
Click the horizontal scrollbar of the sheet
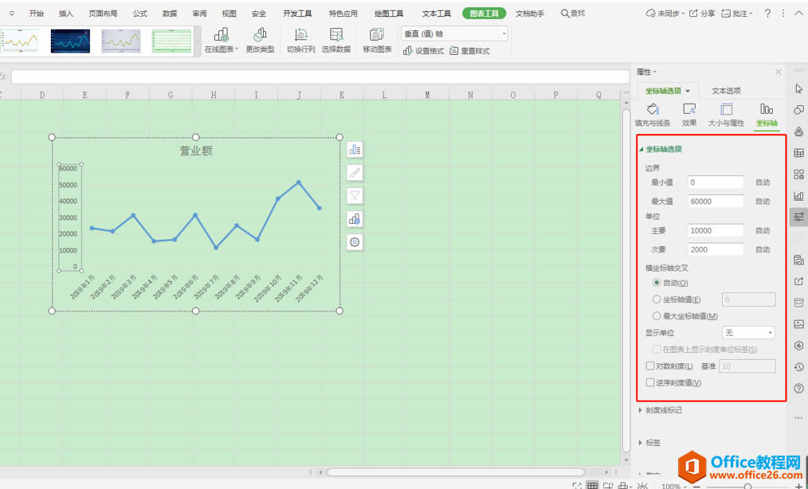point(456,472)
